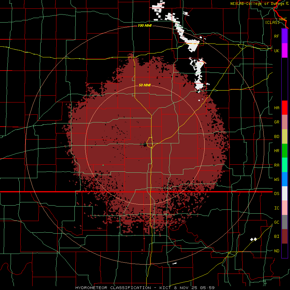Viewport: 290px width, 290px height.
Task: Select the GC gray legend swatch
Action: click(x=285, y=222)
